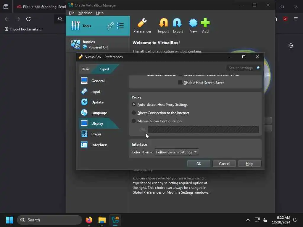Viewport: 303px width, 227px height.
Task: Open the new tab page settings gear
Action: tap(291, 46)
